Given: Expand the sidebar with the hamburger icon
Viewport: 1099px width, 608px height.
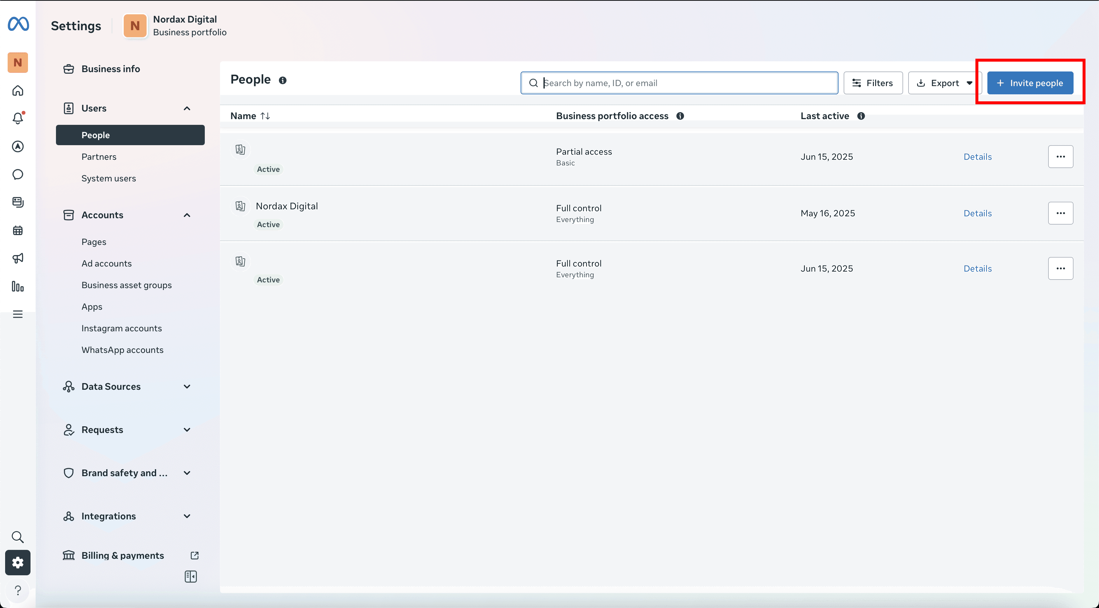Looking at the screenshot, I should [x=18, y=314].
